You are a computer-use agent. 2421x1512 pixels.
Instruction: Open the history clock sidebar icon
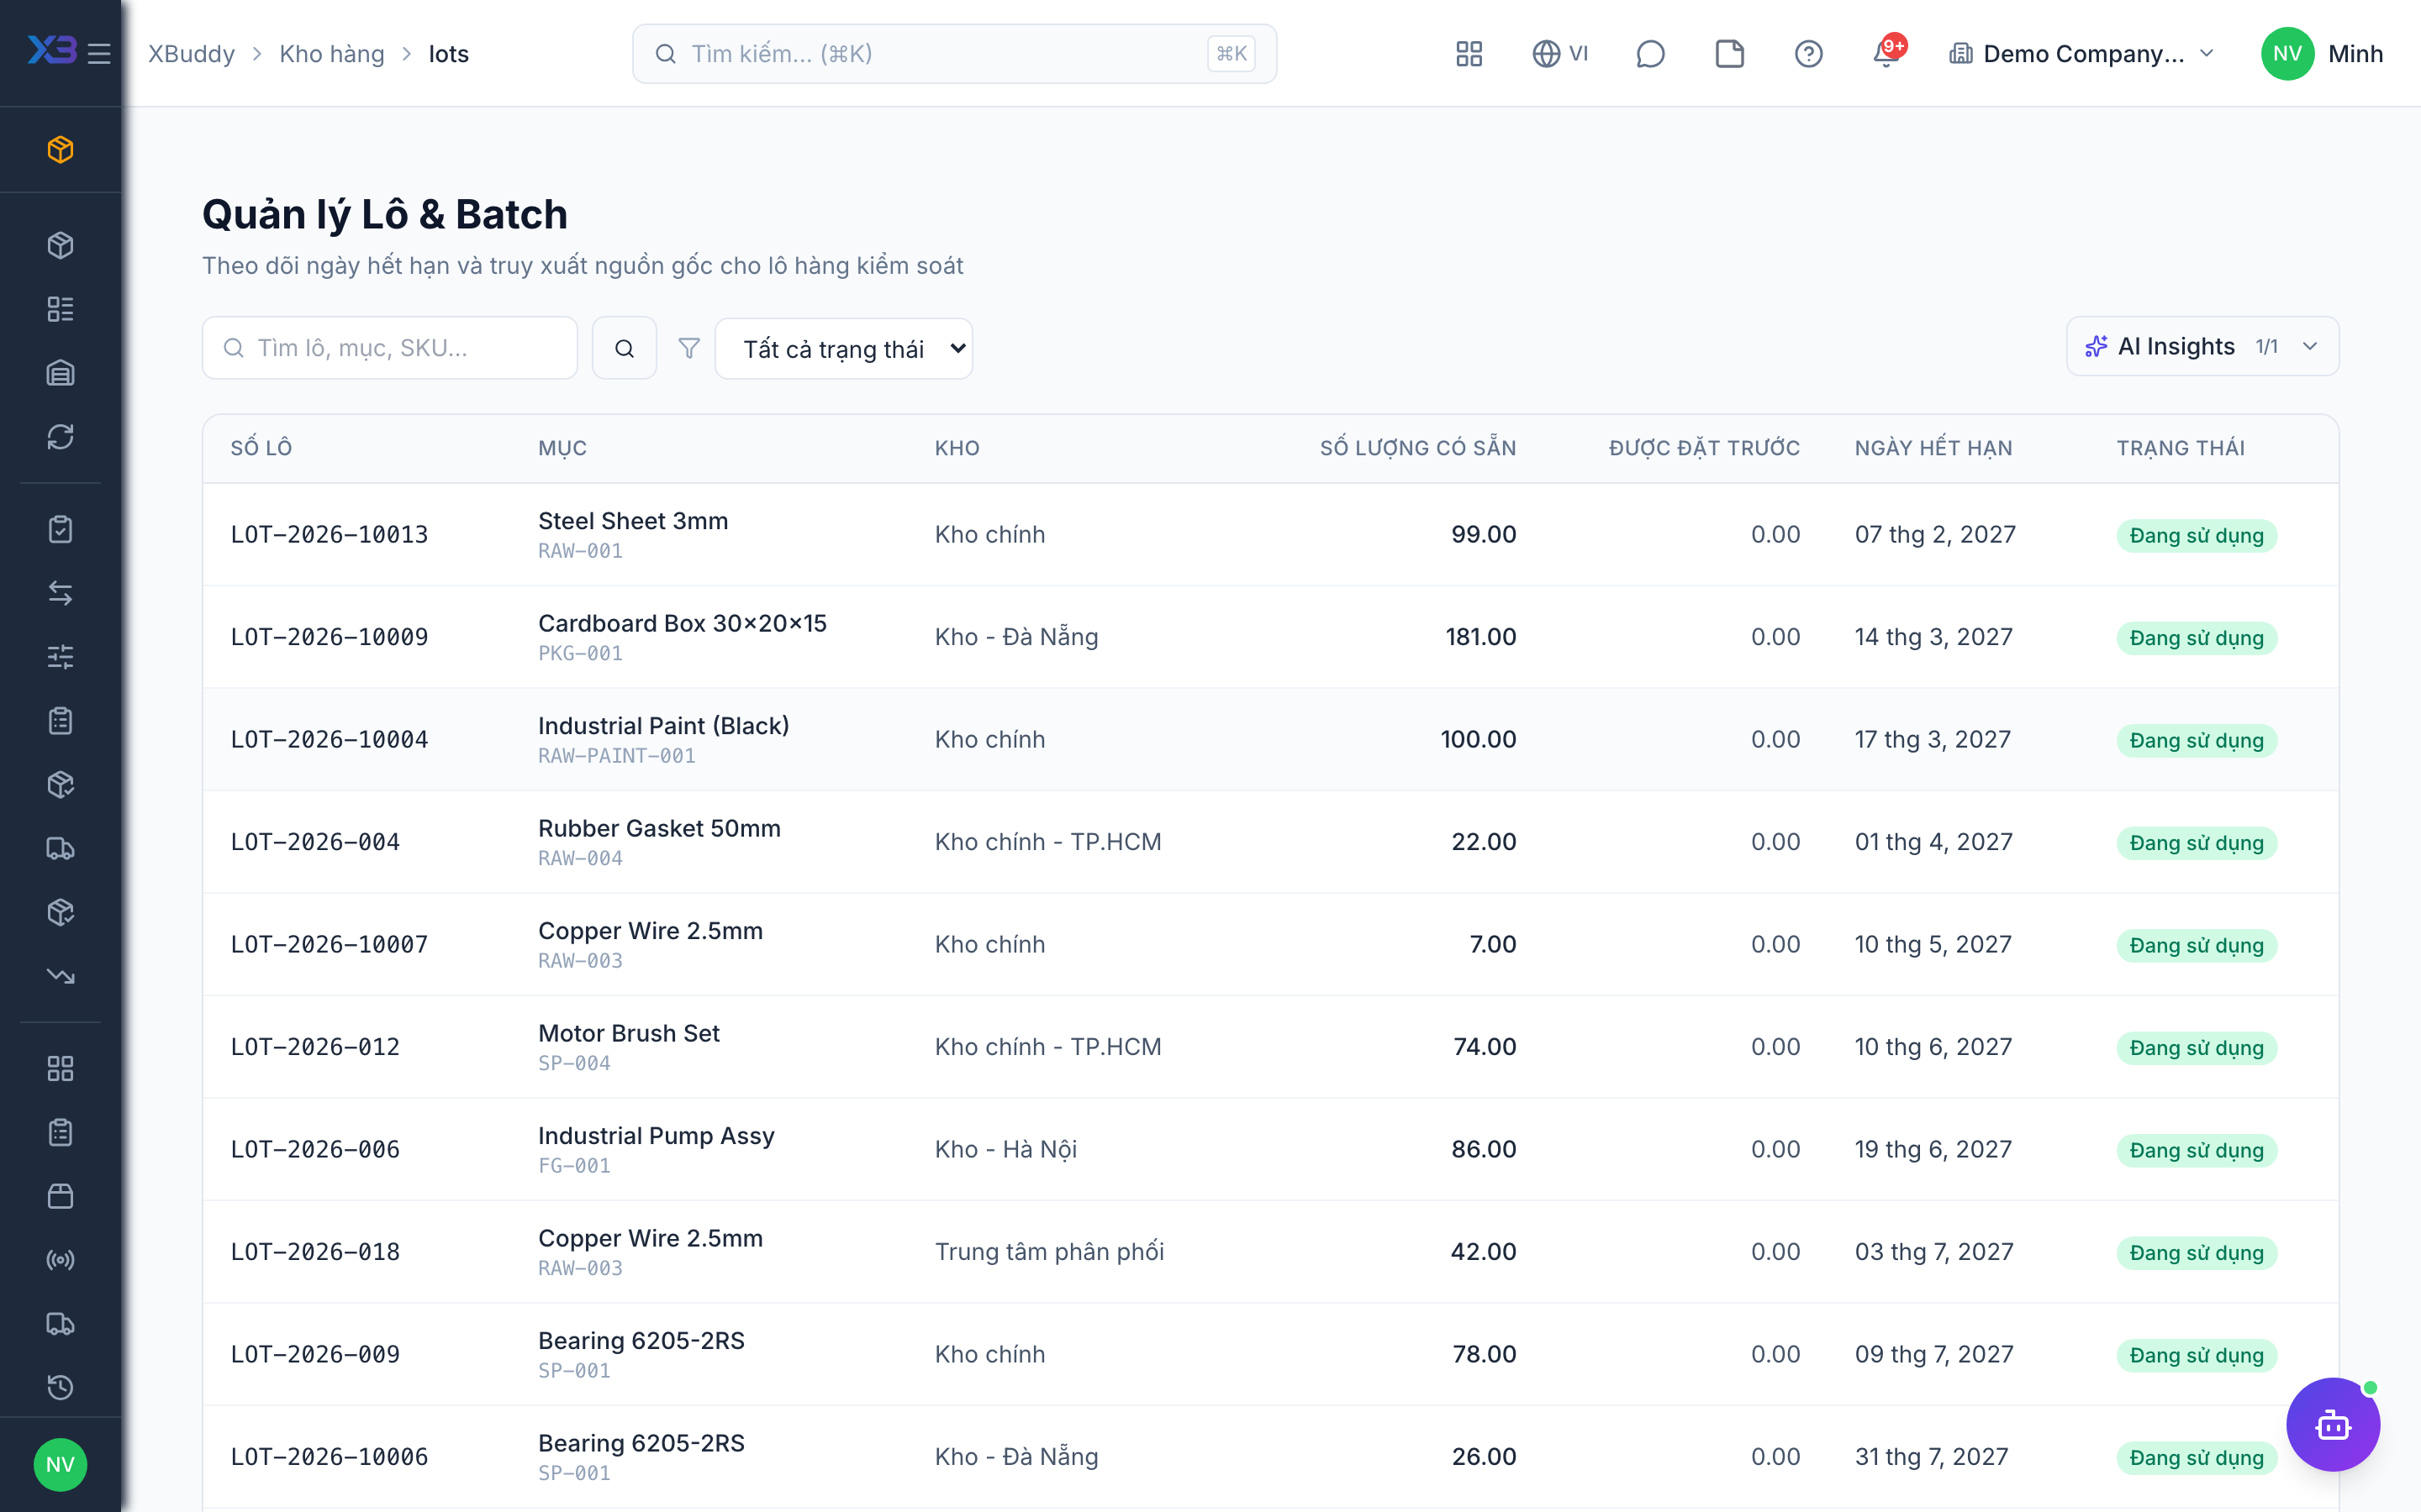click(x=60, y=1387)
